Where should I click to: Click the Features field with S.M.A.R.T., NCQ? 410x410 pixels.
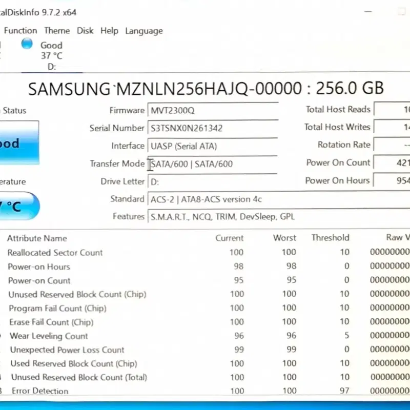point(279,217)
